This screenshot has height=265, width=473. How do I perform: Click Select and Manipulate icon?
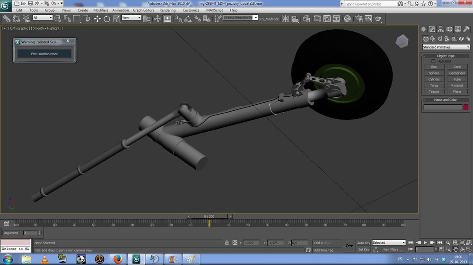pos(158,19)
